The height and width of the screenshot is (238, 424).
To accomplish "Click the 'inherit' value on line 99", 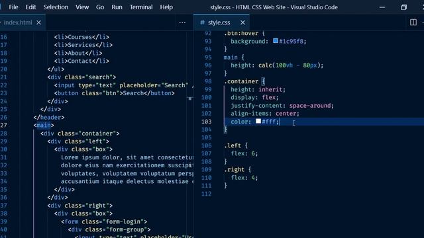I will pyautogui.click(x=270, y=90).
